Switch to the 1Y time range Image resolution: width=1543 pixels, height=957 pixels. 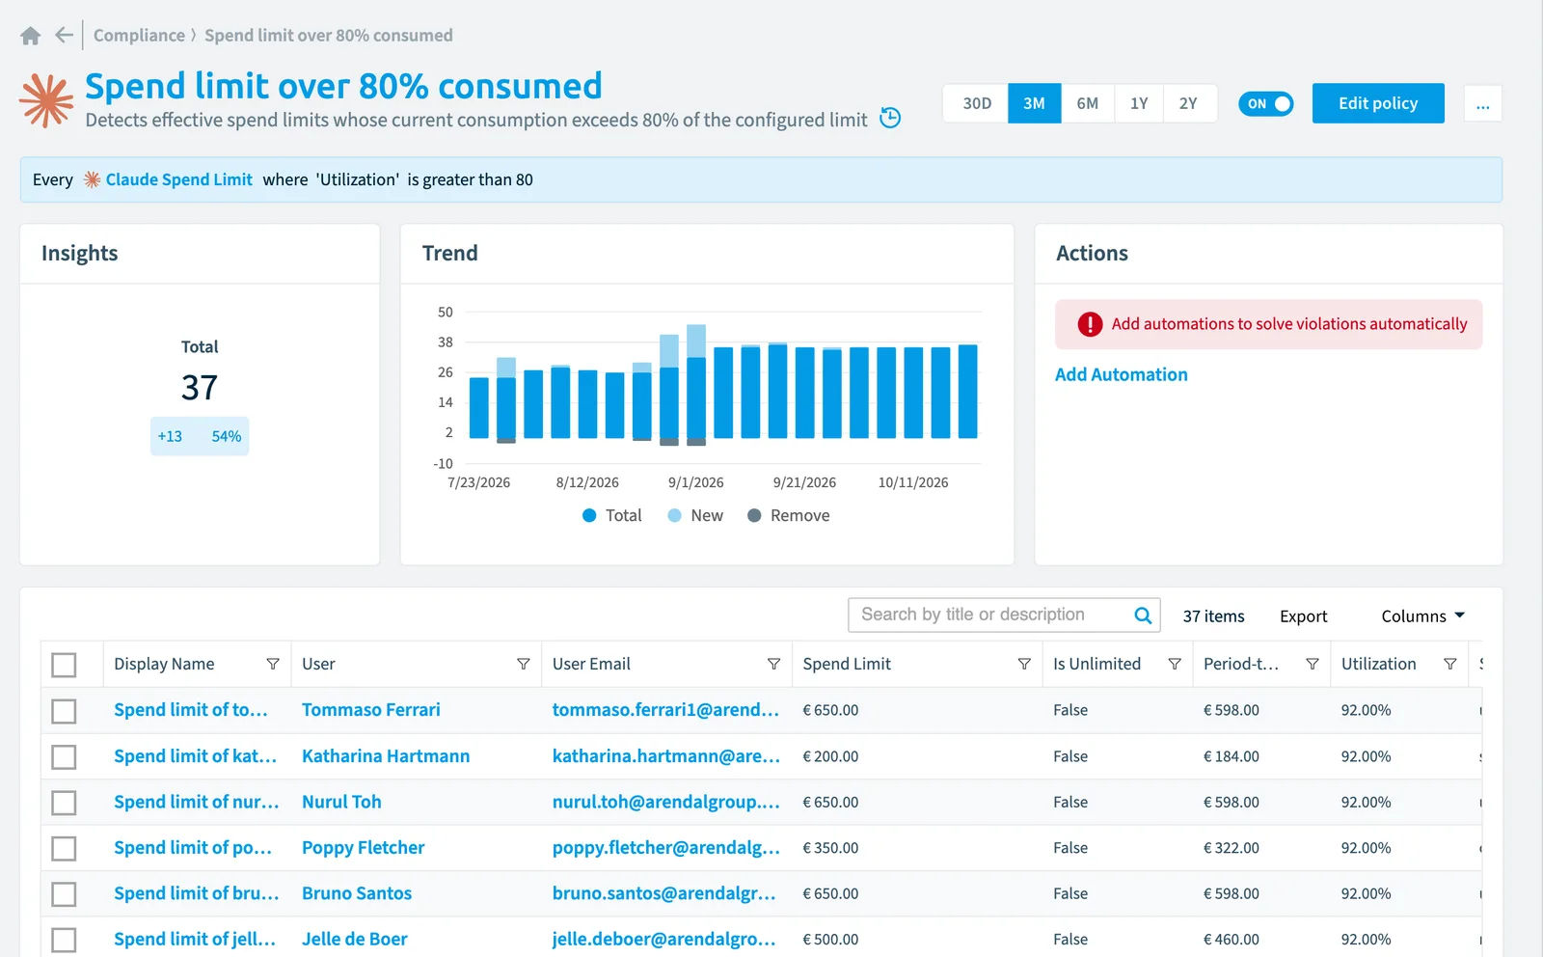point(1139,103)
